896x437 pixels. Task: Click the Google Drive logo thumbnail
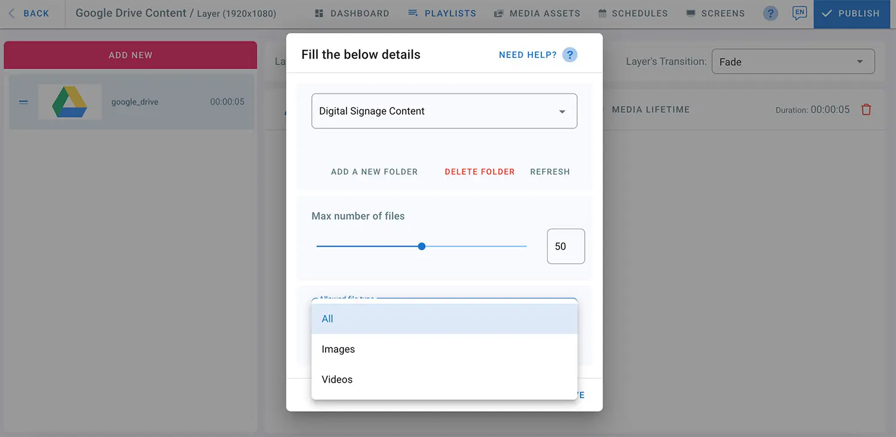(70, 102)
